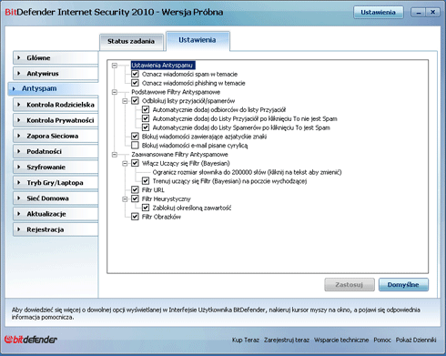The image size is (446, 356).
Task: Select Antyspam in the sidebar
Action: coord(53,88)
